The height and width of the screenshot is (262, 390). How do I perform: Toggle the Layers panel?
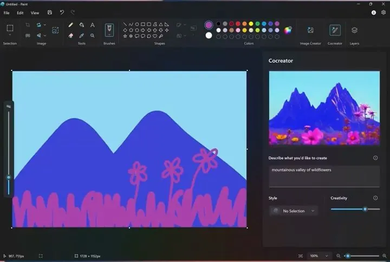(354, 30)
